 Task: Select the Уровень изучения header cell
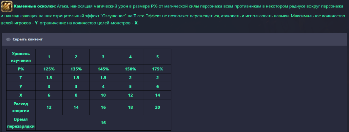point(21,57)
